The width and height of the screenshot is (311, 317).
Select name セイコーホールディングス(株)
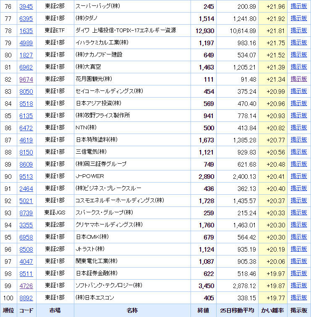[109, 91]
